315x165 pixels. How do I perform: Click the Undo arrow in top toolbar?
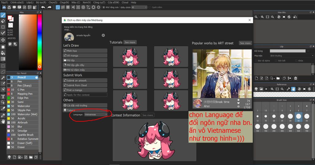[x=43, y=7]
